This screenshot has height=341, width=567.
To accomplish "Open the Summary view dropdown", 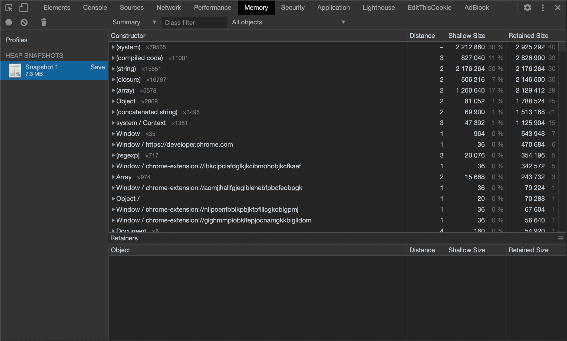I will [134, 22].
